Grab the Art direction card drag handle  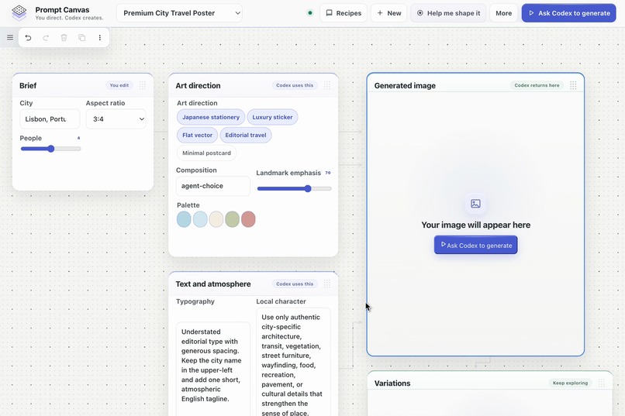pos(327,85)
